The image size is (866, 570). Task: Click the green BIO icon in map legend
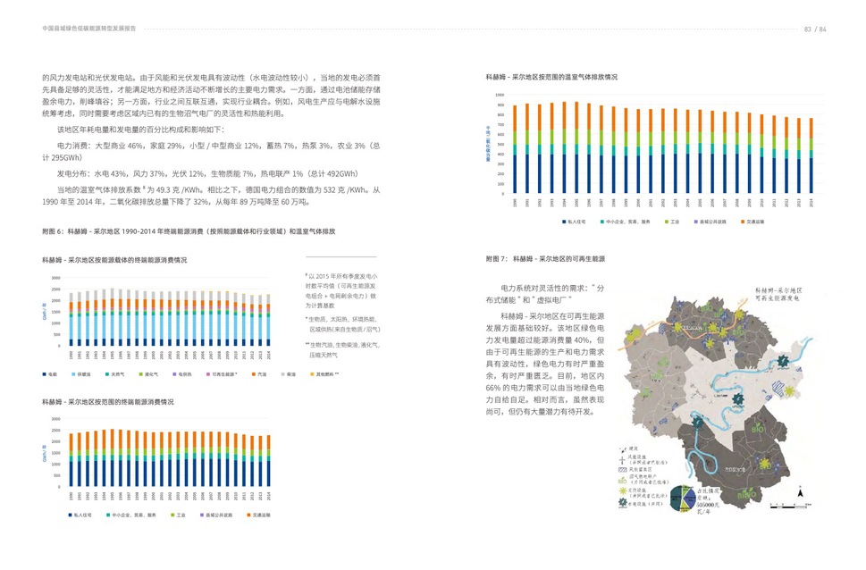(623, 481)
